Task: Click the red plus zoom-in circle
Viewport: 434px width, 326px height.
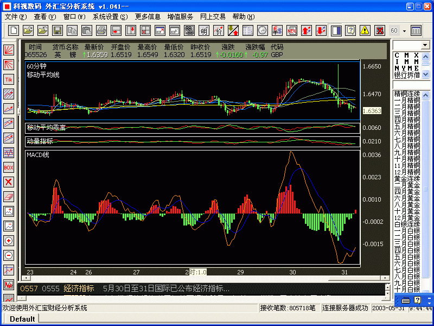Action: [x=9, y=241]
